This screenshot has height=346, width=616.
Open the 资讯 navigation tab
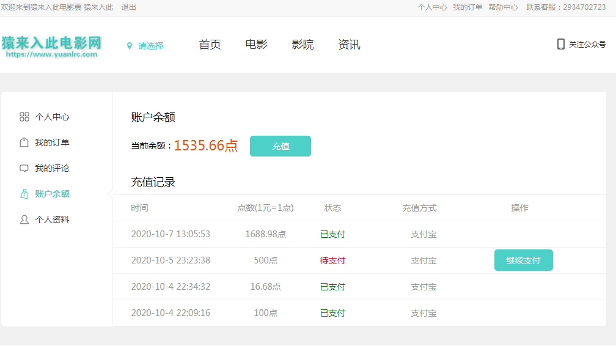pyautogui.click(x=349, y=45)
